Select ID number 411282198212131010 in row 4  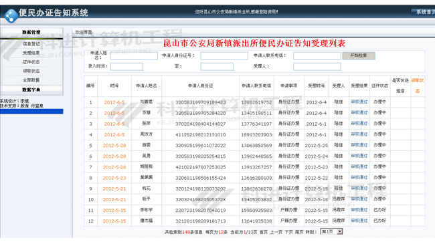pyautogui.click(x=200, y=135)
